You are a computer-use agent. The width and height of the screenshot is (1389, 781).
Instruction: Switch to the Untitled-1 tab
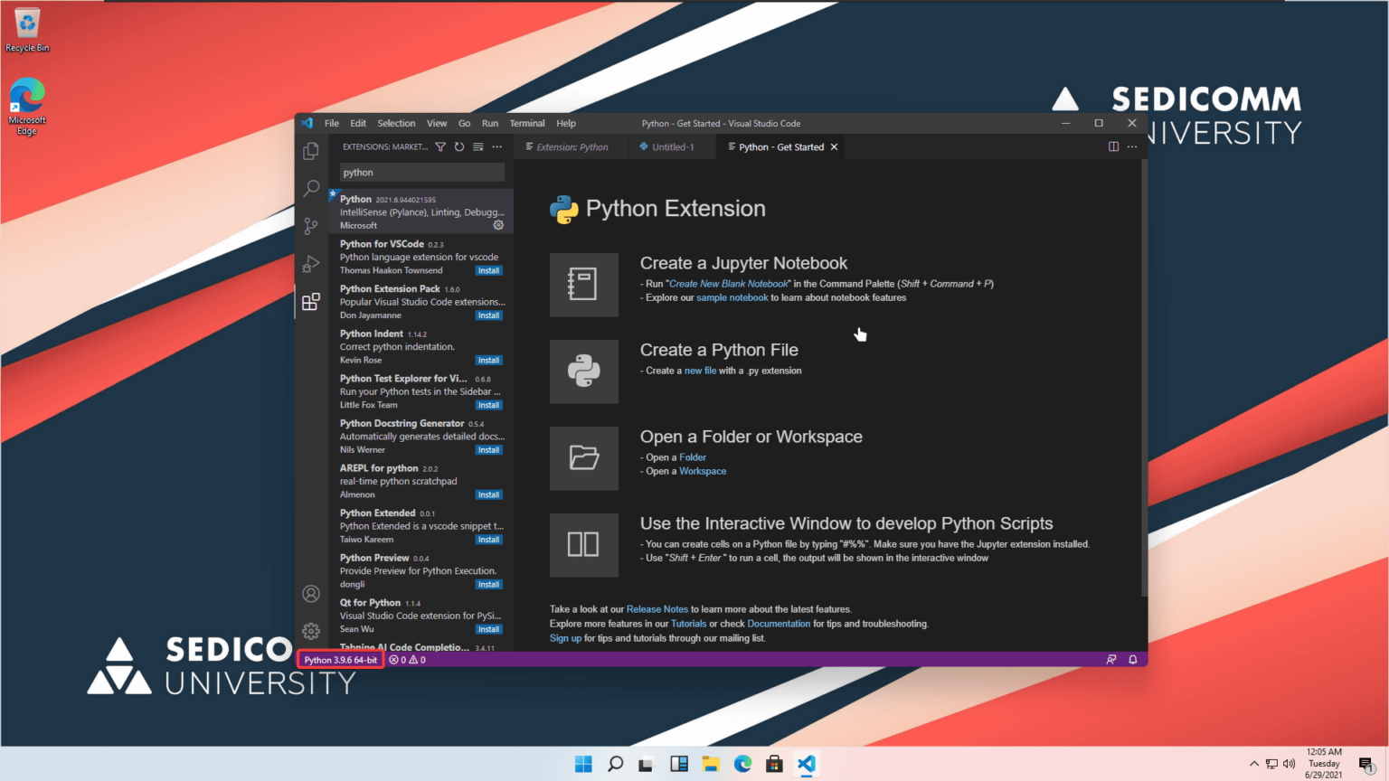tap(671, 146)
